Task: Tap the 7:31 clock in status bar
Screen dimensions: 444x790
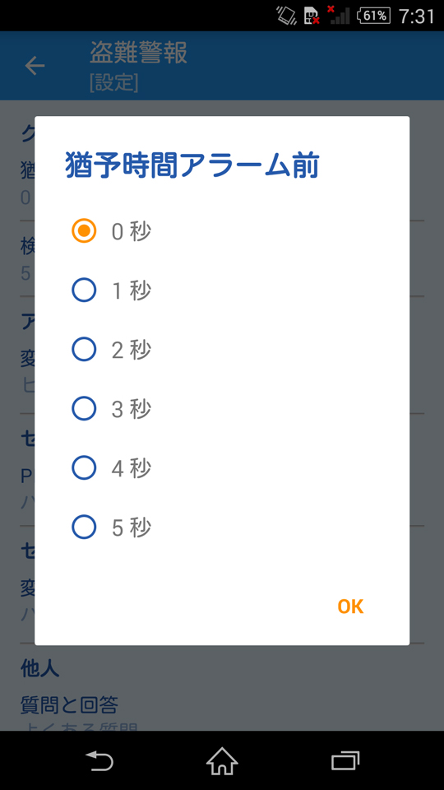Action: (416, 16)
